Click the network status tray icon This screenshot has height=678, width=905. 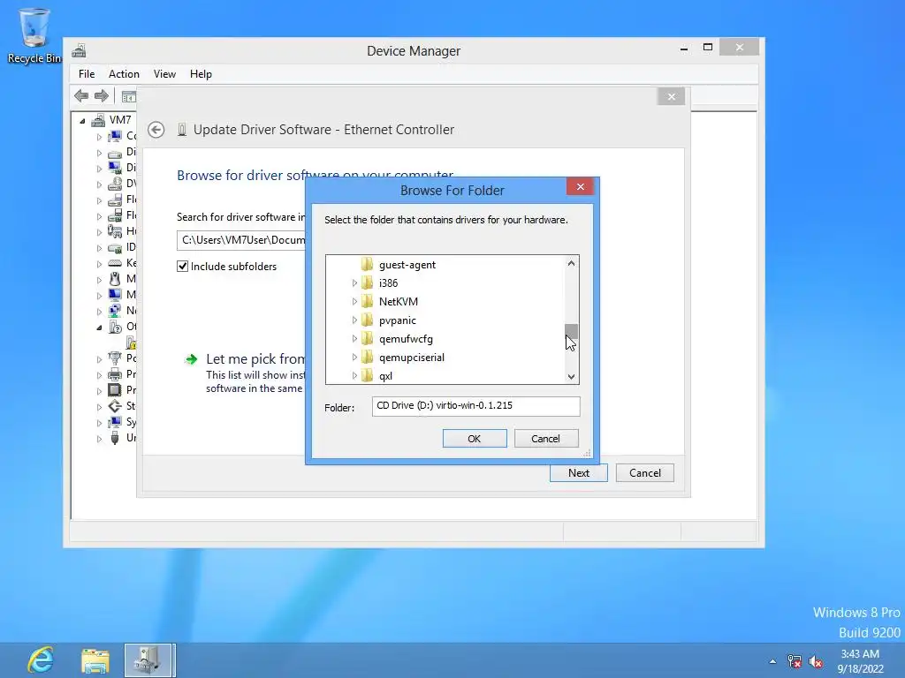[795, 661]
